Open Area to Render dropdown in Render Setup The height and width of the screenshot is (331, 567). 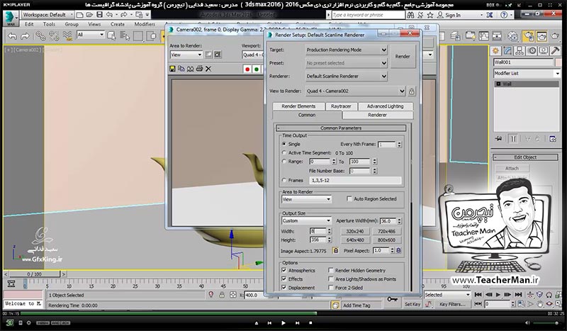pyautogui.click(x=306, y=199)
